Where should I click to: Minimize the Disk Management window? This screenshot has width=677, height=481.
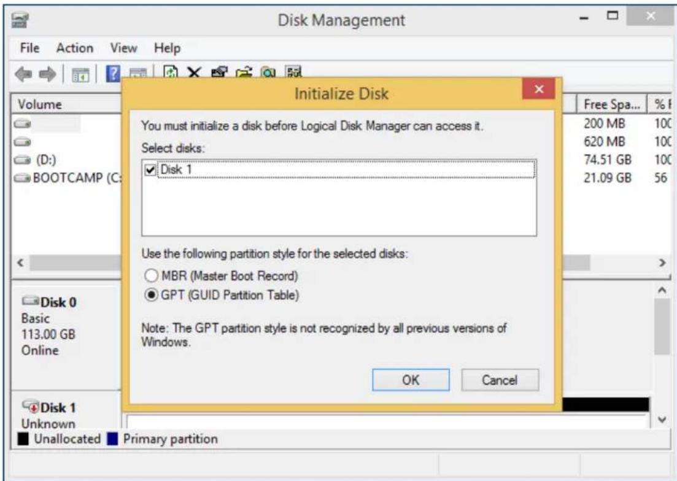click(584, 18)
